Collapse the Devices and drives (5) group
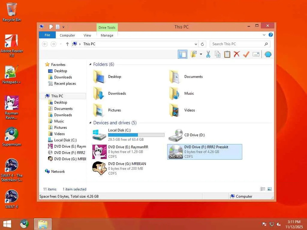Viewport: 307px width, 230px height. click(x=90, y=123)
